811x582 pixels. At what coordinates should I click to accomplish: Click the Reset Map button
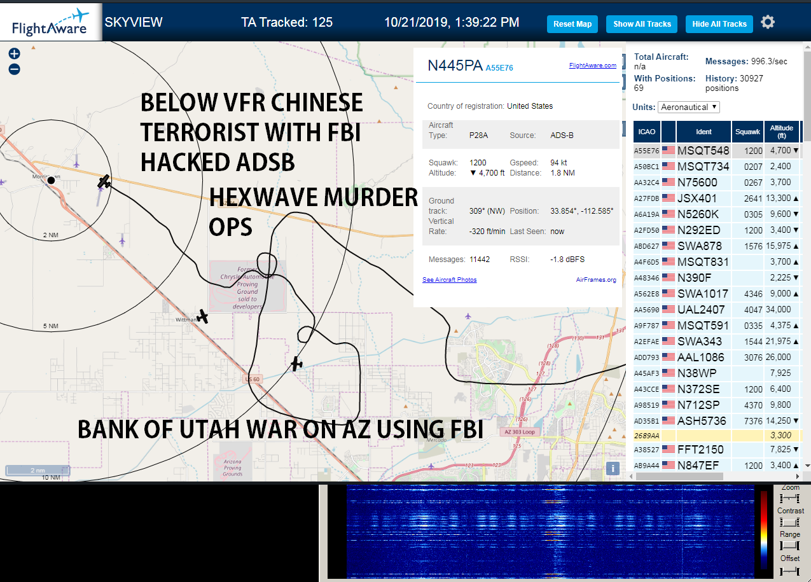(572, 24)
